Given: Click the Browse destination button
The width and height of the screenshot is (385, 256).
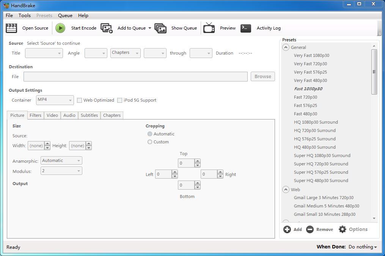Looking at the screenshot, I should click(x=263, y=76).
